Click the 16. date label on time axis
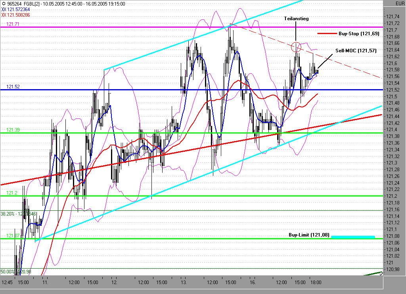The width and height of the screenshot is (406, 294). [253, 283]
